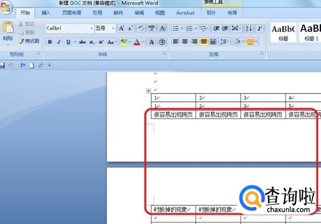Decrease paragraph indent
Screen dimensions: 321x224
(x=216, y=29)
